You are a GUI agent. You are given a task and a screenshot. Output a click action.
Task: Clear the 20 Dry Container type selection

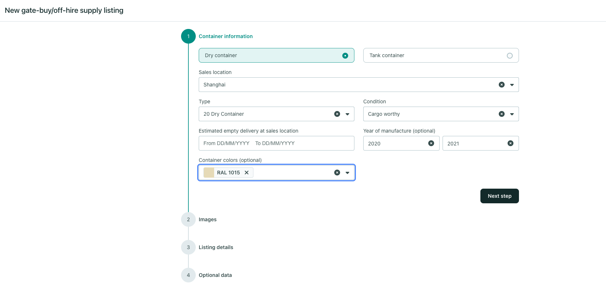[337, 114]
